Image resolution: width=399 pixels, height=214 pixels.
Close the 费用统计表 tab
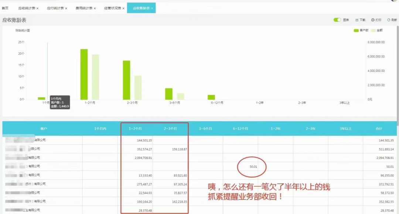point(95,9)
